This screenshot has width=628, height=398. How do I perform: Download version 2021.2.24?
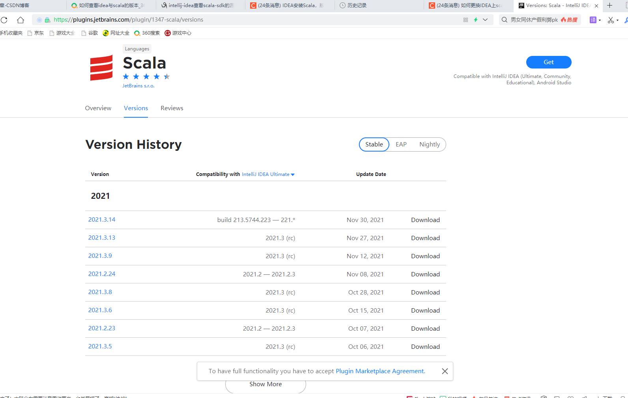(x=425, y=274)
